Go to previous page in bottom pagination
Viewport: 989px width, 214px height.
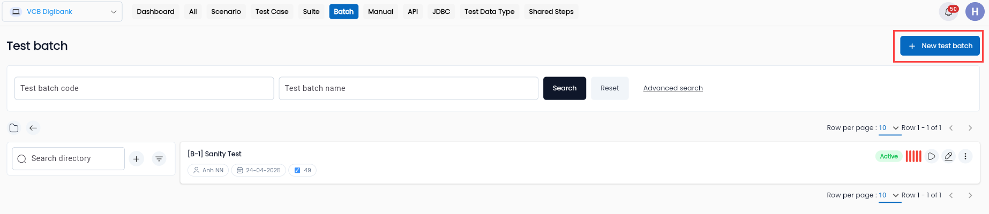[951, 195]
